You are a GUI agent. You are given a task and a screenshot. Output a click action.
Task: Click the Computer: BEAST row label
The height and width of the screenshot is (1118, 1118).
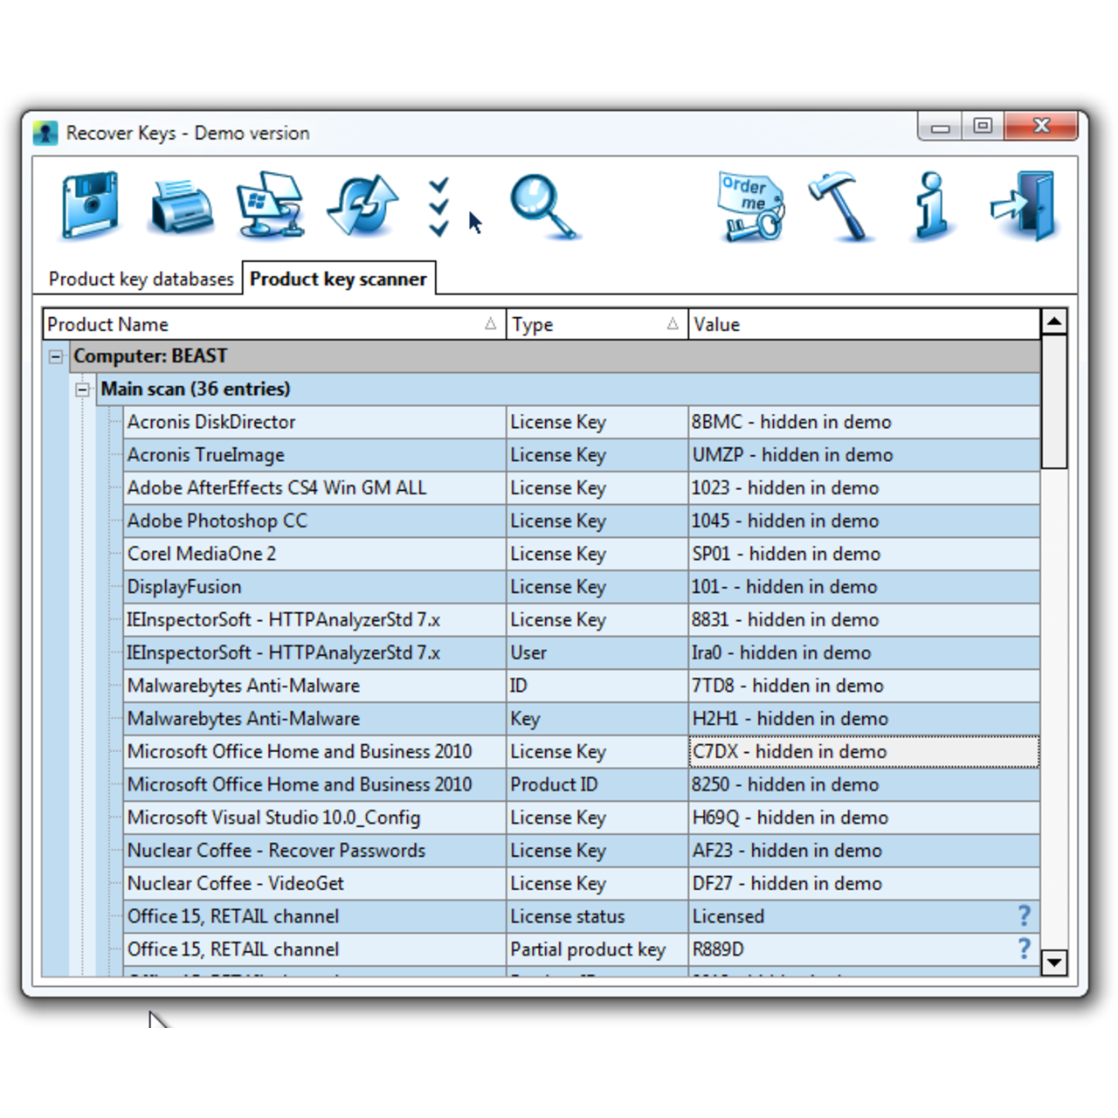(x=150, y=356)
